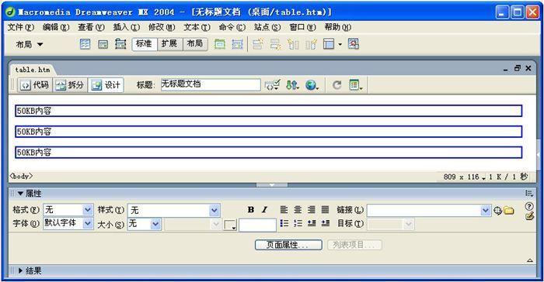544x282 pixels.
Task: Click Insert Column to Right icon
Action: 311,44
